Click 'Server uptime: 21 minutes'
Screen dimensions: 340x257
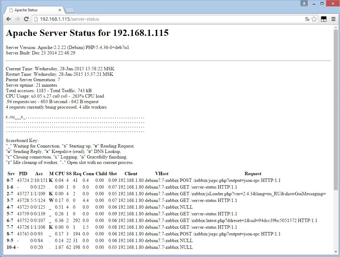(31, 85)
